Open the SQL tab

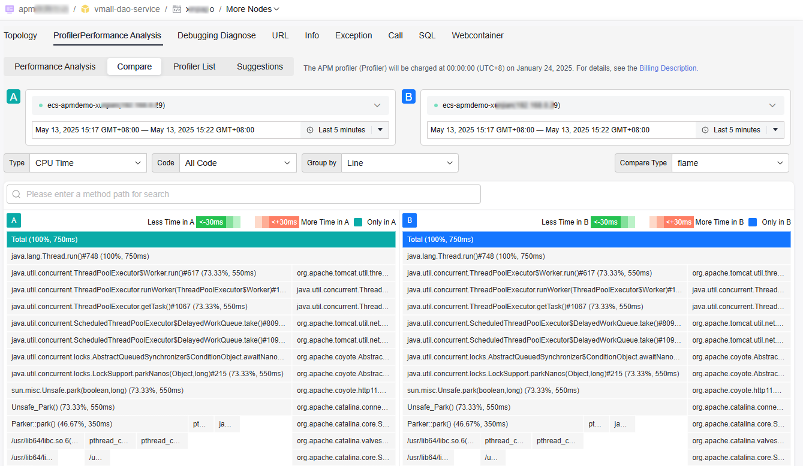[427, 35]
